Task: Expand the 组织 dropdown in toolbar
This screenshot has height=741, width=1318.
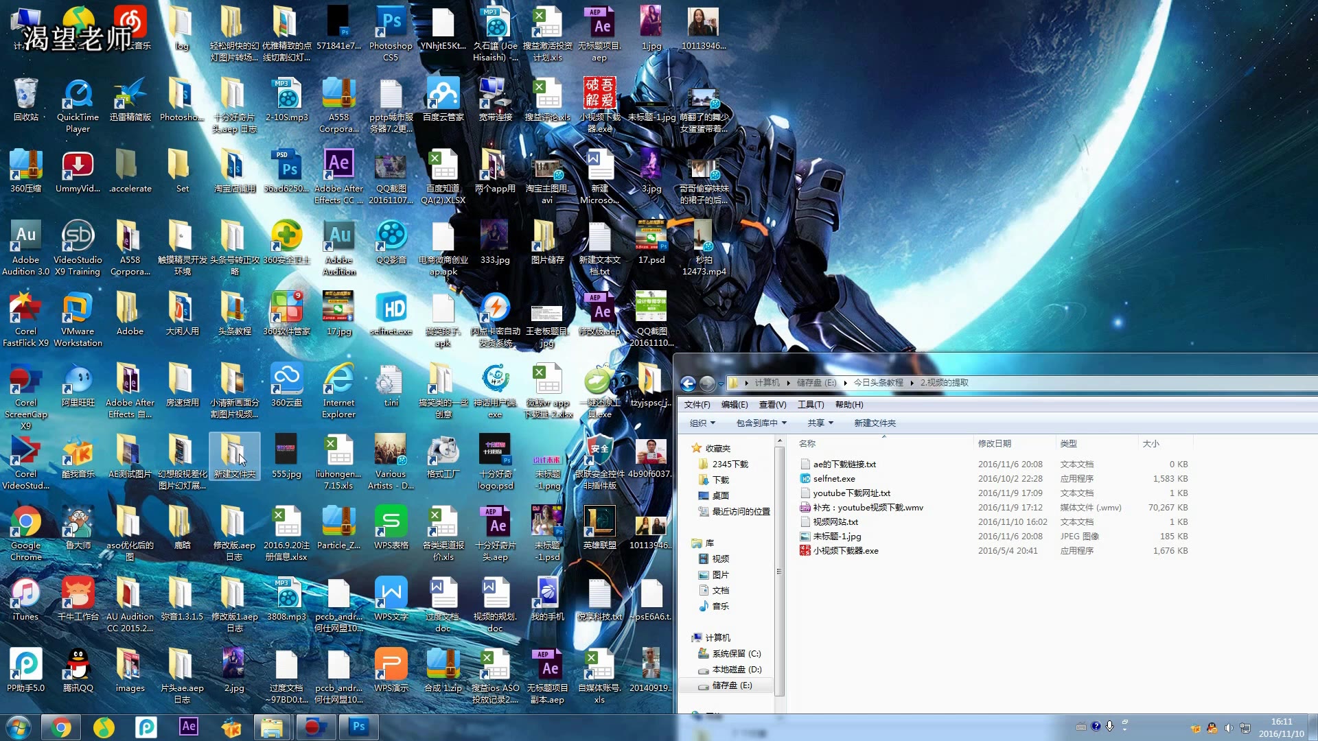Action: [x=702, y=423]
